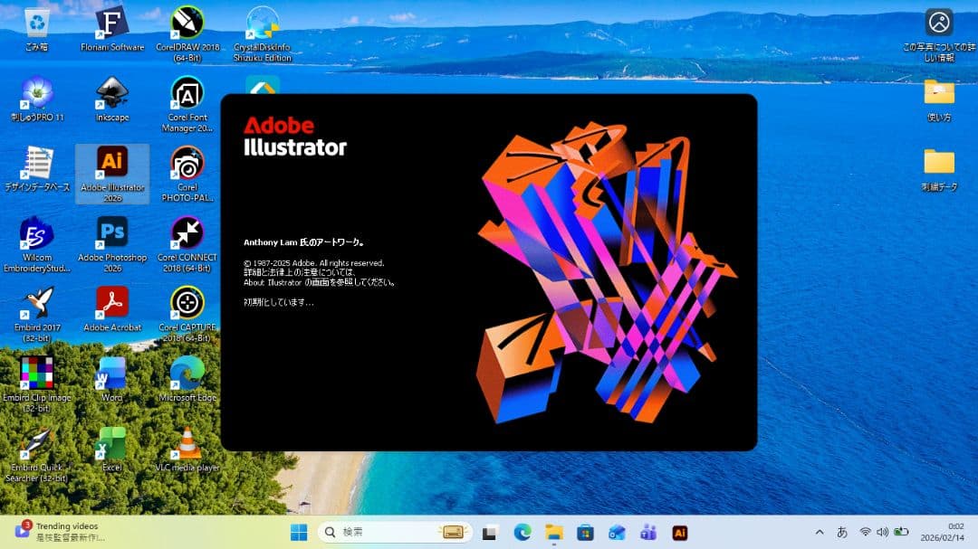978x549 pixels.
Task: Click the Windows Start button
Action: click(x=299, y=533)
